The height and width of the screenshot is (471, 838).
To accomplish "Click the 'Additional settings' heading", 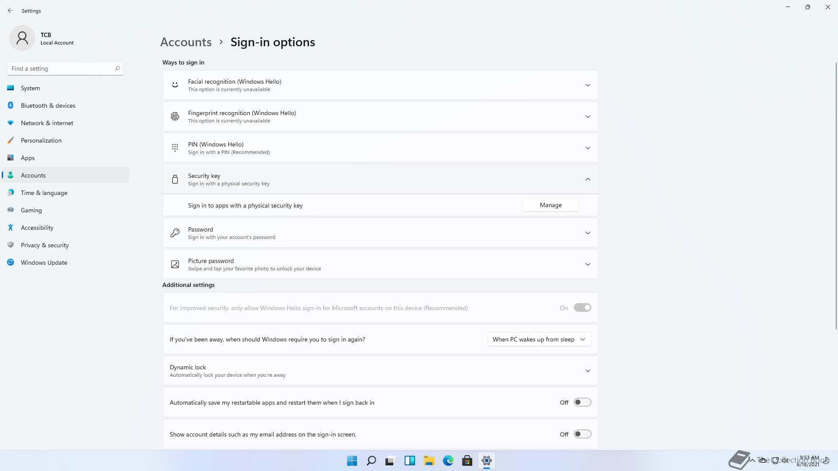I will (189, 285).
